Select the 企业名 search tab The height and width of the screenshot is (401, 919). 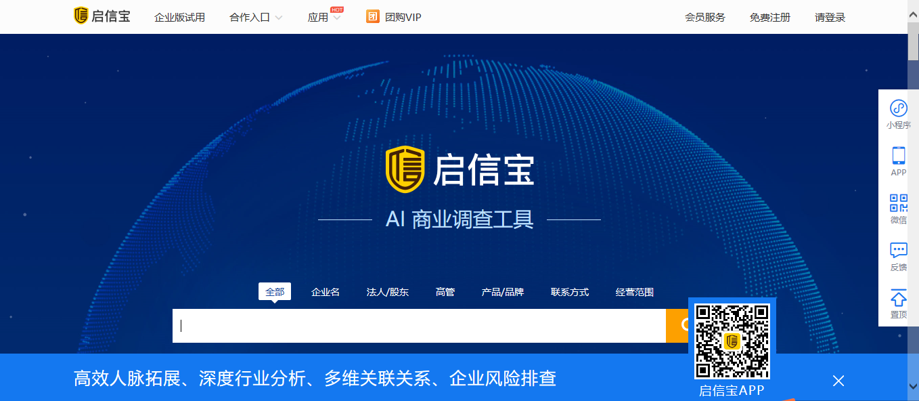click(326, 292)
